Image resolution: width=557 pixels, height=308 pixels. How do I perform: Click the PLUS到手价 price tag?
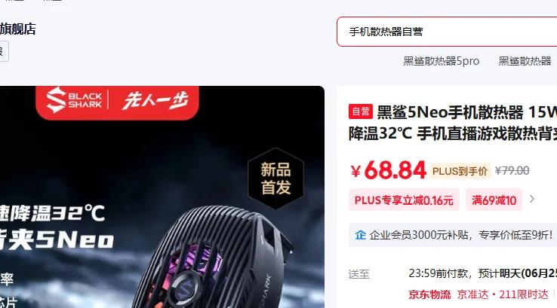click(x=460, y=171)
